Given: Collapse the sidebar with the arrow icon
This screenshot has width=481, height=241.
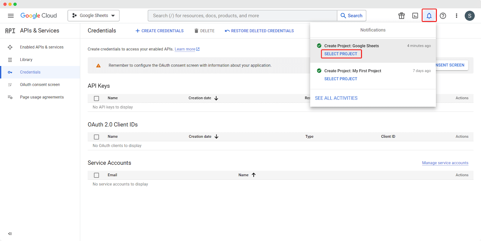Looking at the screenshot, I should click(x=10, y=233).
